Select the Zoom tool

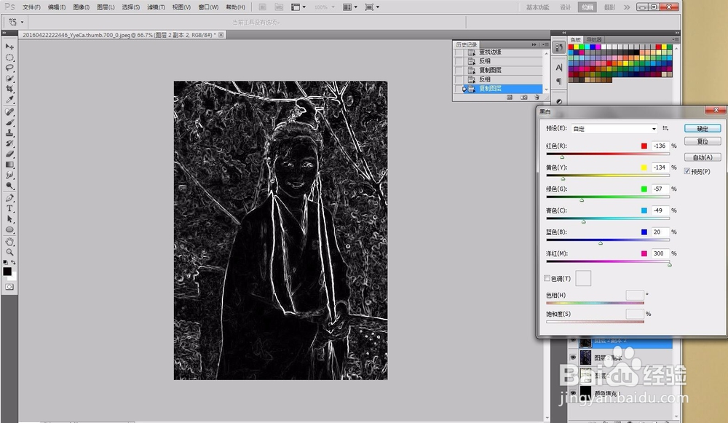[9, 252]
